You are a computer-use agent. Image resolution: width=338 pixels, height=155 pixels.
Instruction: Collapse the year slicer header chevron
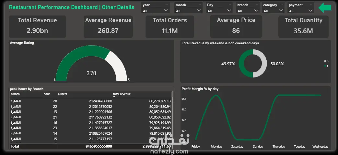pos(167,5)
